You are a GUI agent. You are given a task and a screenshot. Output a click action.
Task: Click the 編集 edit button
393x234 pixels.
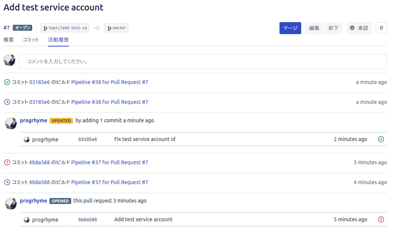[x=314, y=28]
